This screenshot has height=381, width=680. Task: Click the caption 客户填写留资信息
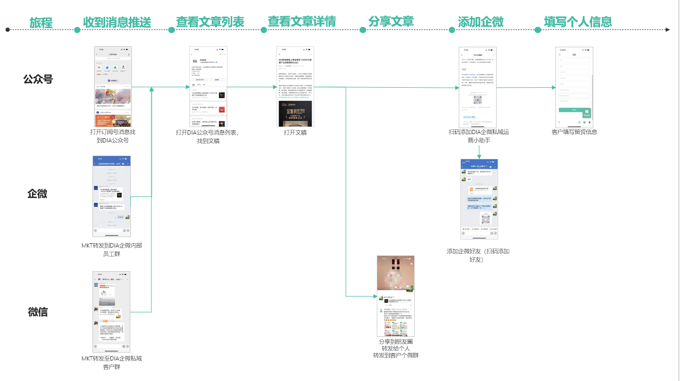tap(574, 132)
